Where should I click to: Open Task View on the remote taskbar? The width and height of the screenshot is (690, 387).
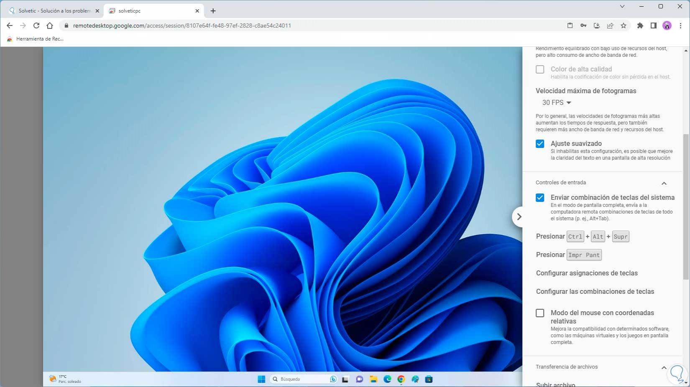[x=345, y=379]
